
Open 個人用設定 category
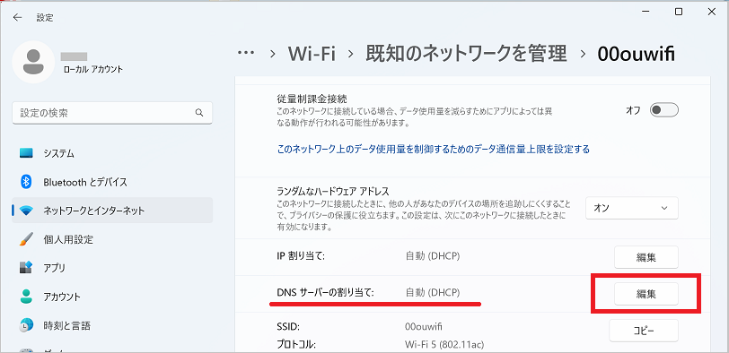(112, 239)
